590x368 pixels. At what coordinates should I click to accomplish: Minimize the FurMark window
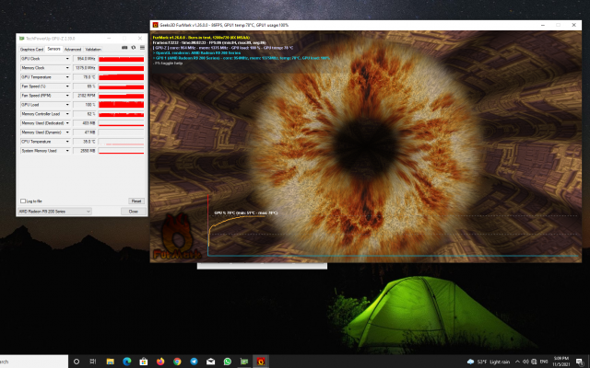point(543,25)
